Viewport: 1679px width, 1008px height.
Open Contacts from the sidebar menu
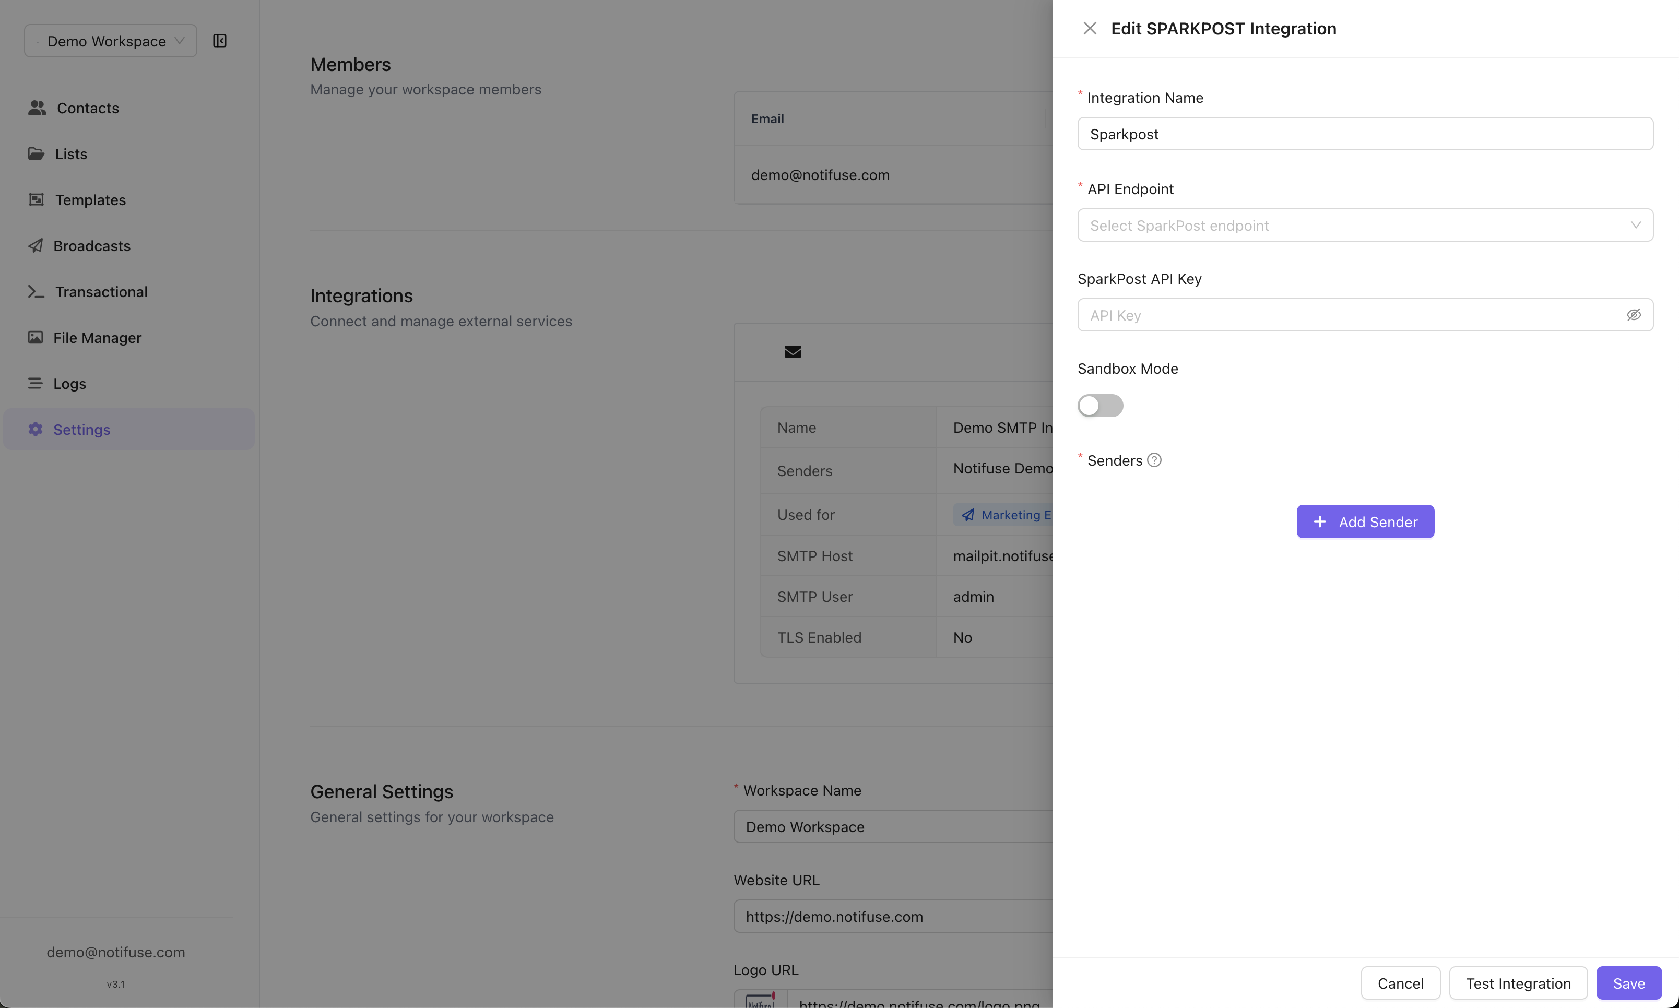click(128, 108)
